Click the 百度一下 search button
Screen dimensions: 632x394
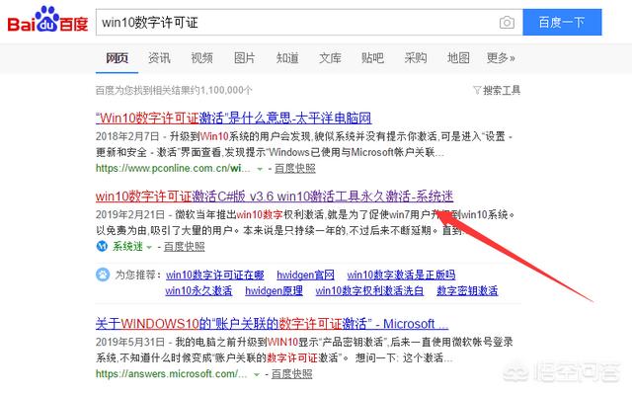(562, 22)
